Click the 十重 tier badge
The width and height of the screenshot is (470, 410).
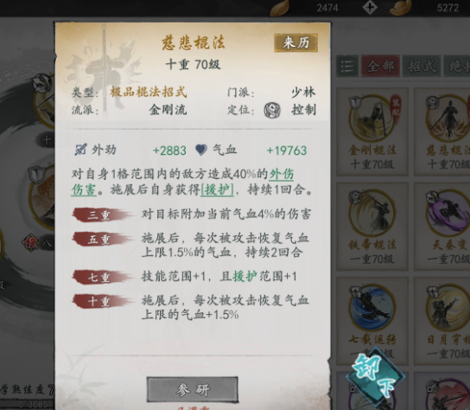pyautogui.click(x=102, y=301)
